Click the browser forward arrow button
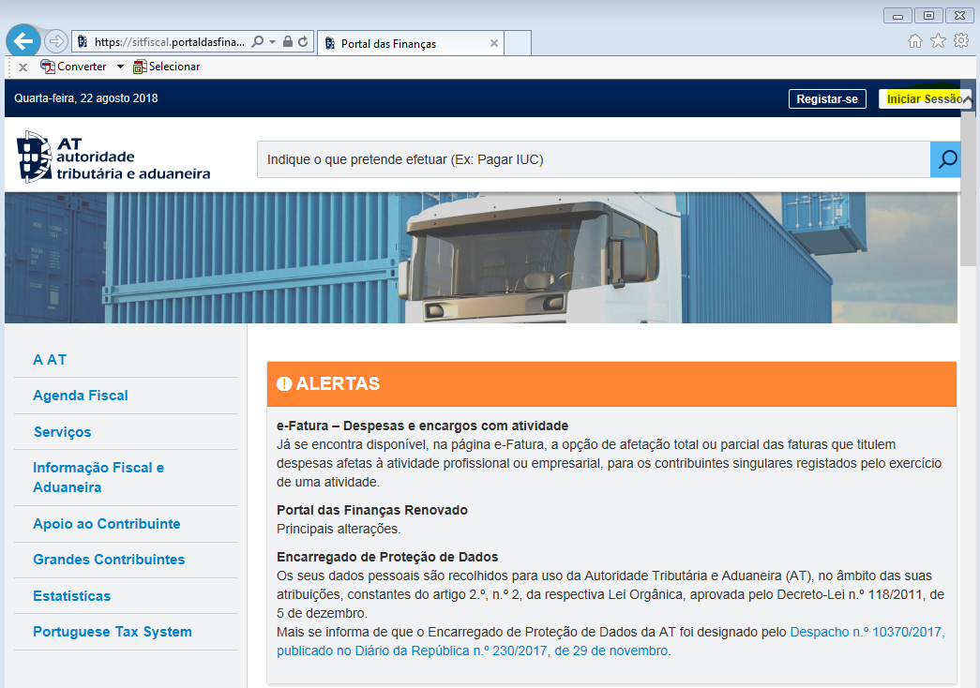Viewport: 980px width, 688px height. click(x=55, y=41)
